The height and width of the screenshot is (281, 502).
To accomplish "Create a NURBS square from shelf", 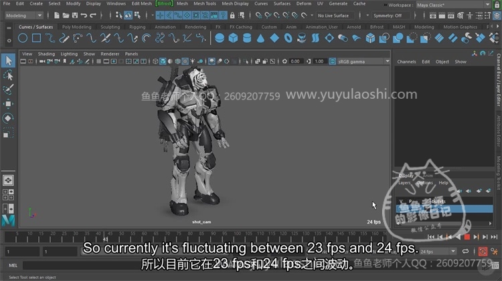I will tap(37, 38).
